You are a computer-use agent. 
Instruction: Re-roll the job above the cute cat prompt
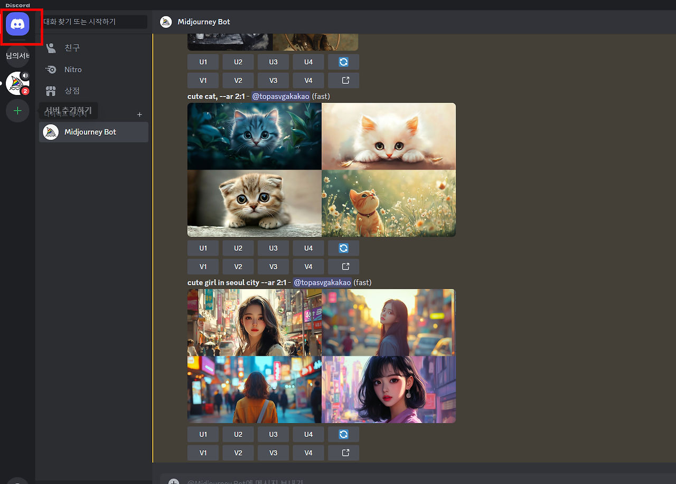point(343,62)
